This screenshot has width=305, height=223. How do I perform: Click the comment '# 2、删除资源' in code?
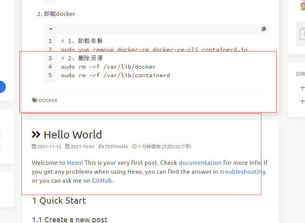(x=82, y=58)
